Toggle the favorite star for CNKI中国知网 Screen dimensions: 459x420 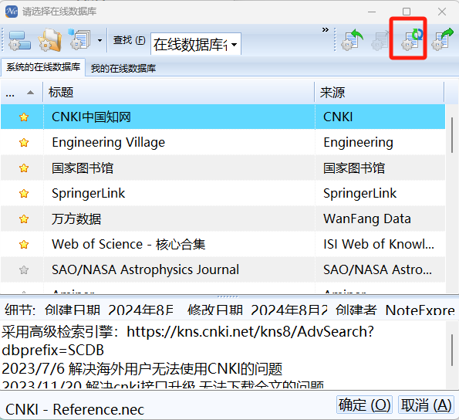click(x=24, y=117)
